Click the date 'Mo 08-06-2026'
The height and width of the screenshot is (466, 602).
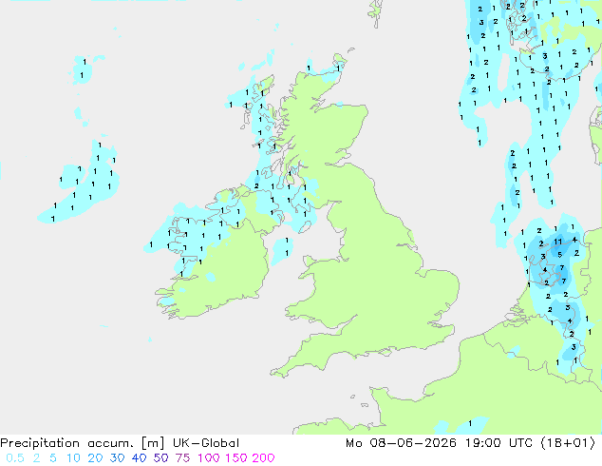click(x=402, y=443)
